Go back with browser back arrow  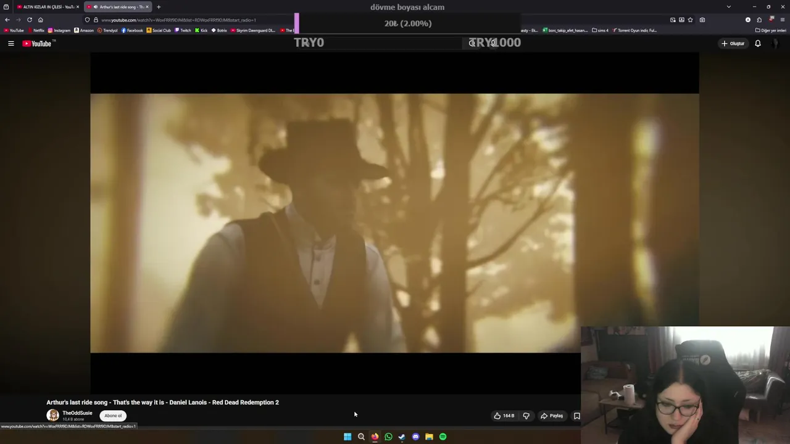pyautogui.click(x=7, y=20)
